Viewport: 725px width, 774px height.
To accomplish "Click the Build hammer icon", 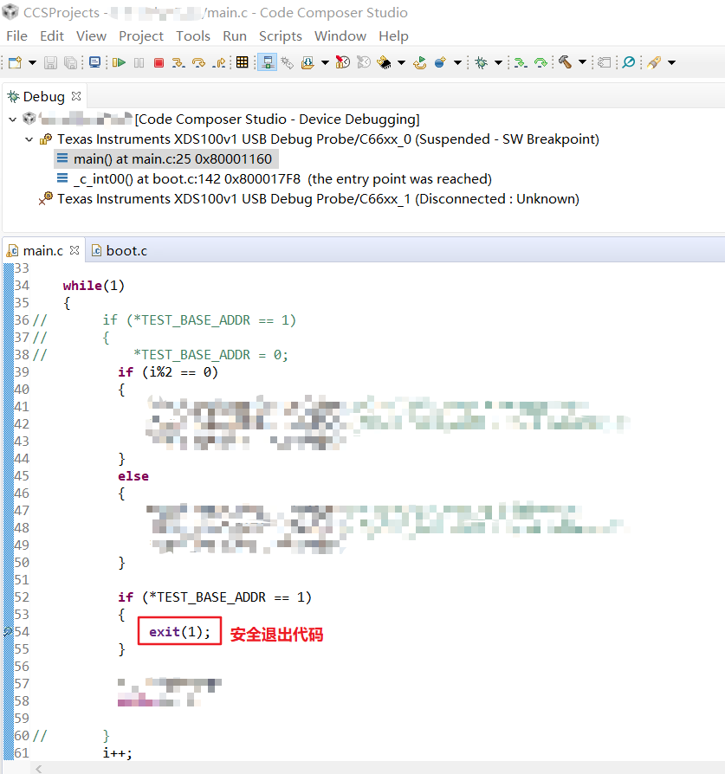I will (565, 62).
